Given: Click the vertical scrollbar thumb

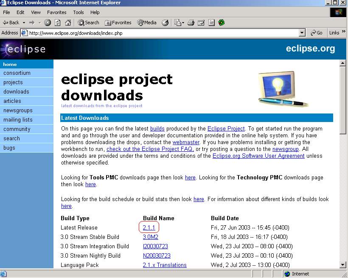Looking at the screenshot, I should point(342,100).
